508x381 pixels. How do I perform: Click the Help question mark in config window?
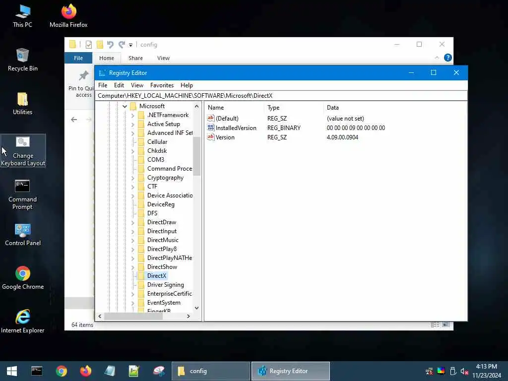(448, 58)
